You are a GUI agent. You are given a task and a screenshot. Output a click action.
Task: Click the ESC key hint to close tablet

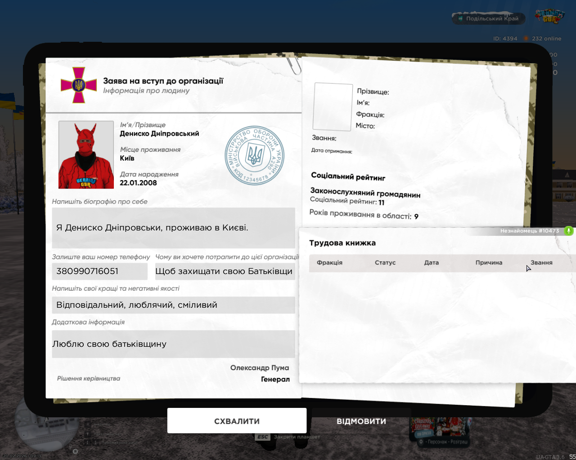point(263,437)
